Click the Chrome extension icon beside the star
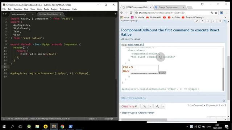The image size is (232, 130). 221,13
